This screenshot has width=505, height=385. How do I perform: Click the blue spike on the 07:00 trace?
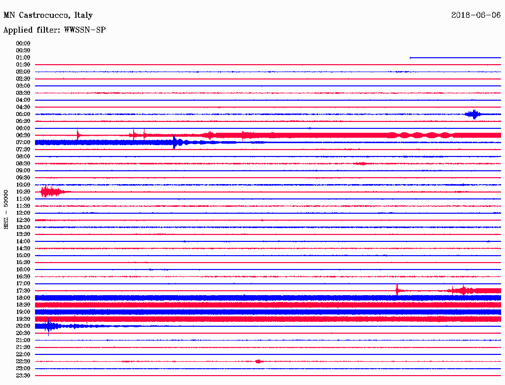(174, 142)
